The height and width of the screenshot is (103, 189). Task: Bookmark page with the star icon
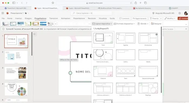coord(53,3)
